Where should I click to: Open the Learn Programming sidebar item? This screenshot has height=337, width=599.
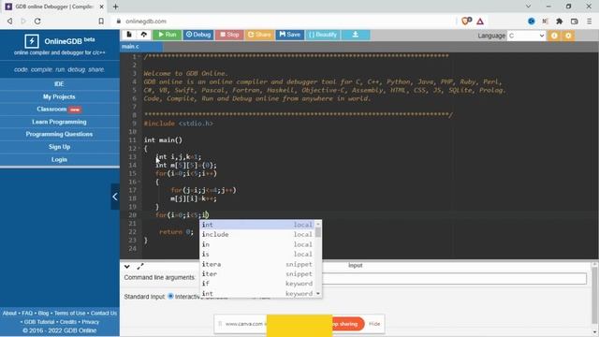point(59,122)
